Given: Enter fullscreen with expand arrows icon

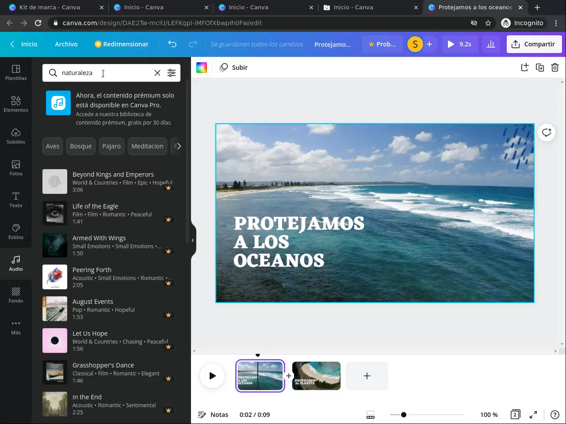Looking at the screenshot, I should pos(533,415).
